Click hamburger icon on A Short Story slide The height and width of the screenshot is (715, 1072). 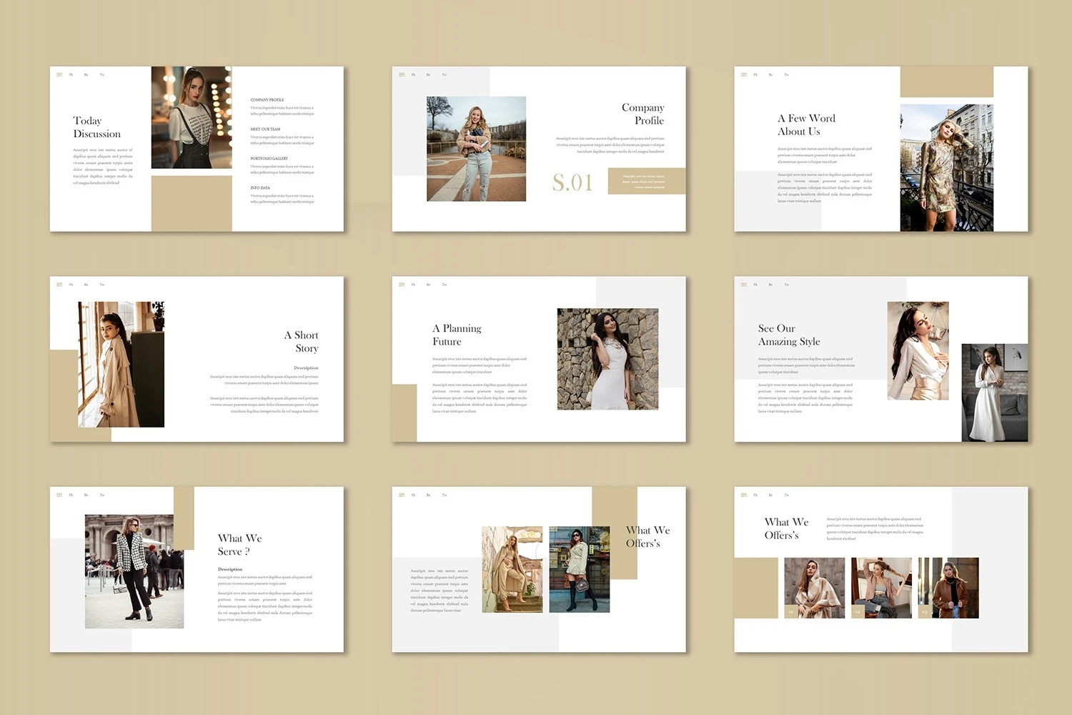pos(59,285)
